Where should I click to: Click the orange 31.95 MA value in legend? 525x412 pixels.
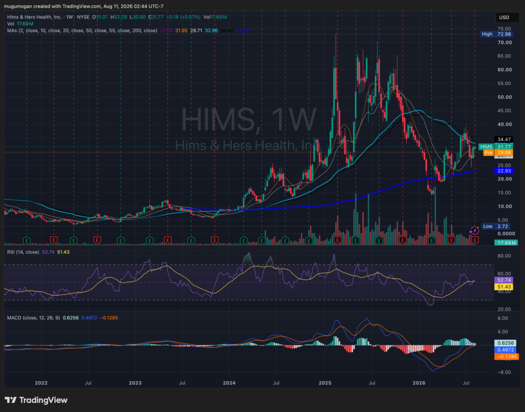181,30
